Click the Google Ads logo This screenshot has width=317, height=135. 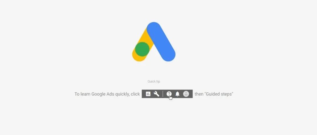click(x=154, y=42)
